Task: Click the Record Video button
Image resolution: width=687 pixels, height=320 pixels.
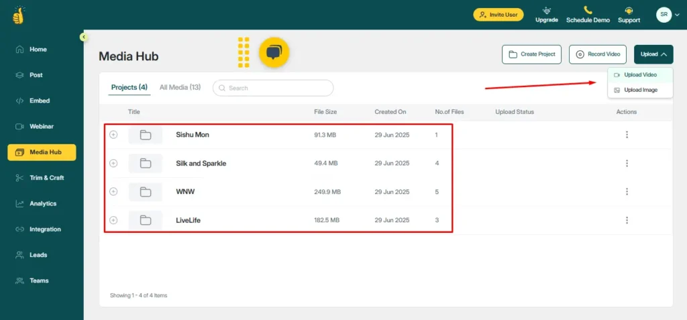Action: coord(598,54)
